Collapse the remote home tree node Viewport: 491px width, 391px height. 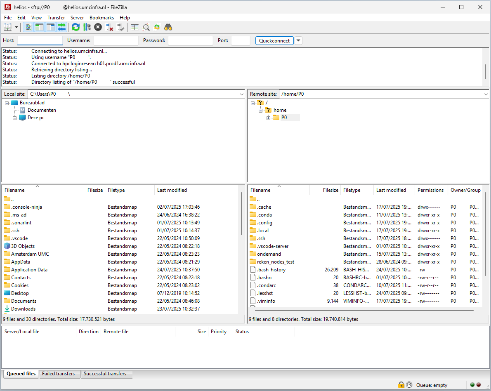point(260,111)
